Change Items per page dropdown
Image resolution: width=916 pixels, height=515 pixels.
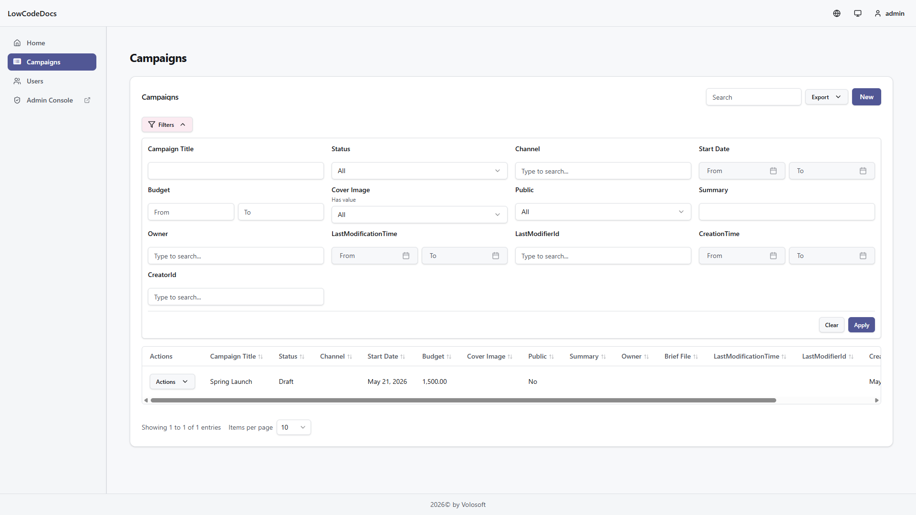point(293,427)
